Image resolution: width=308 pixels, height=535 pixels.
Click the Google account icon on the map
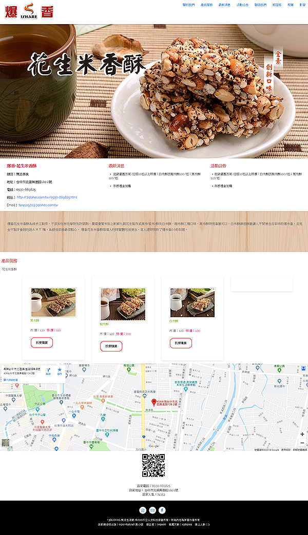(x=303, y=368)
